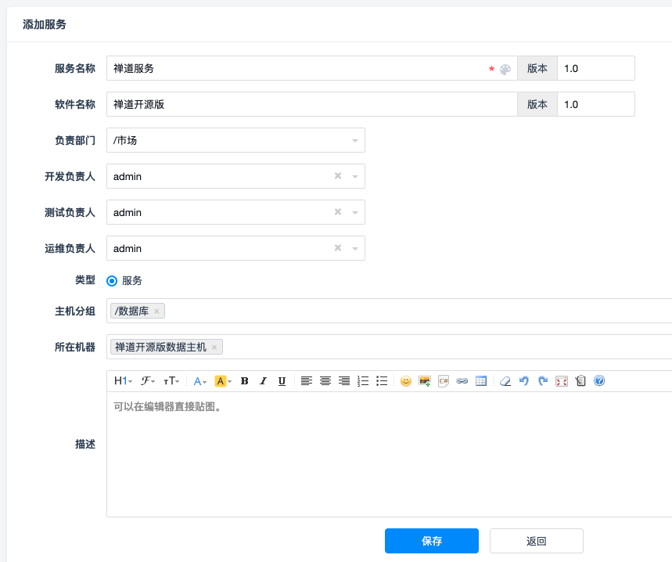Click the insert table icon
Viewport: 672px width, 562px height.
pyautogui.click(x=481, y=381)
